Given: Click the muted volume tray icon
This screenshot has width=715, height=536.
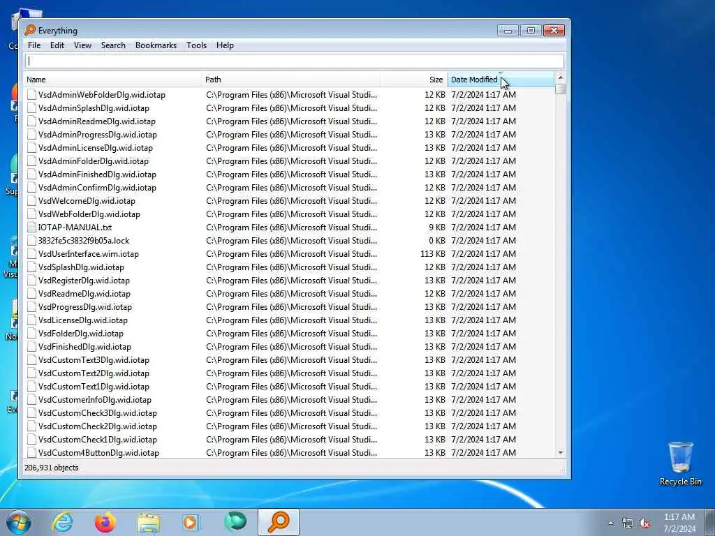Looking at the screenshot, I should coord(644,523).
